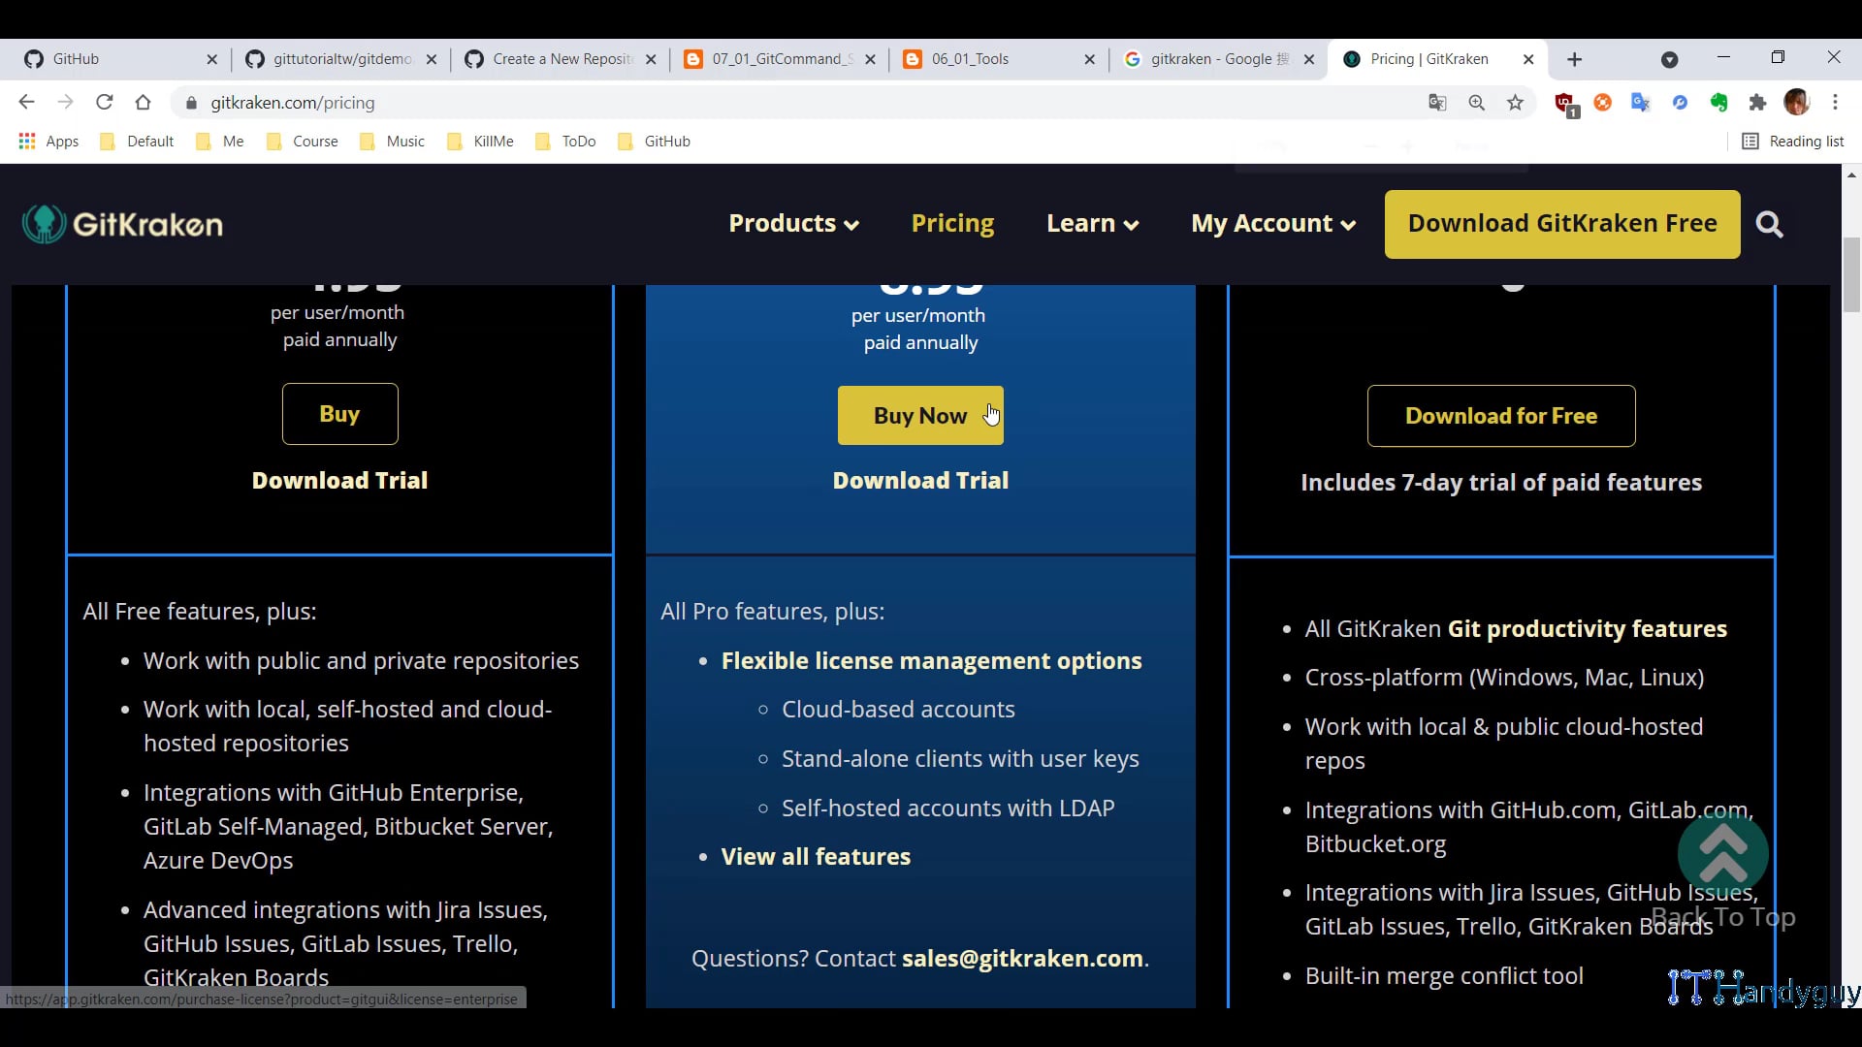Image resolution: width=1862 pixels, height=1047 pixels.
Task: Expand the Learn menu
Action: pos(1091,224)
